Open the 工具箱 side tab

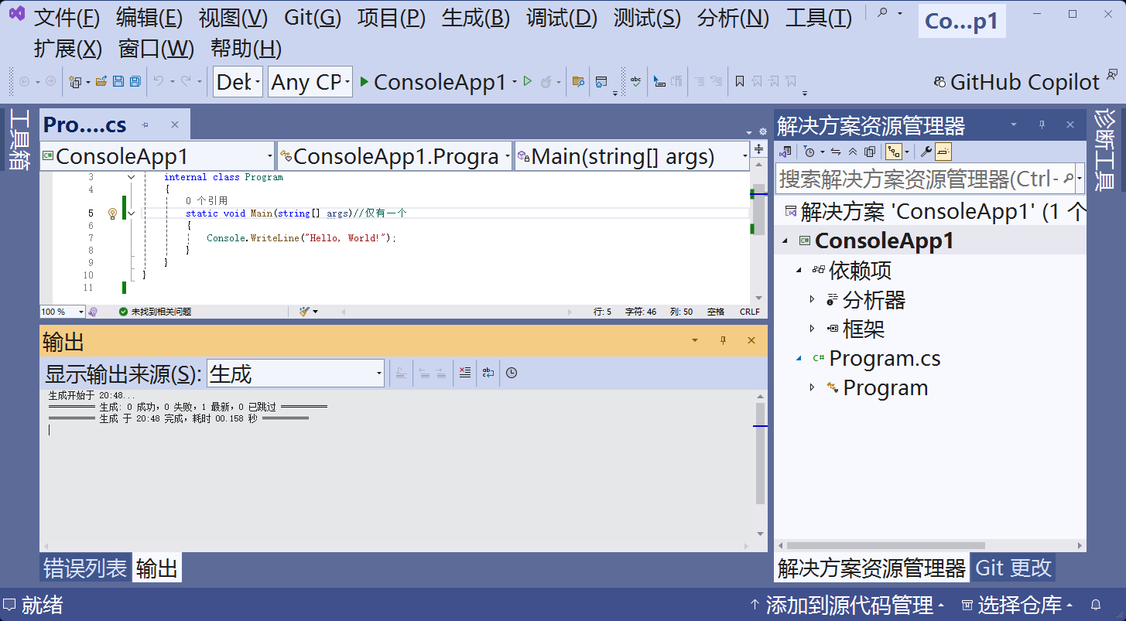[19, 140]
